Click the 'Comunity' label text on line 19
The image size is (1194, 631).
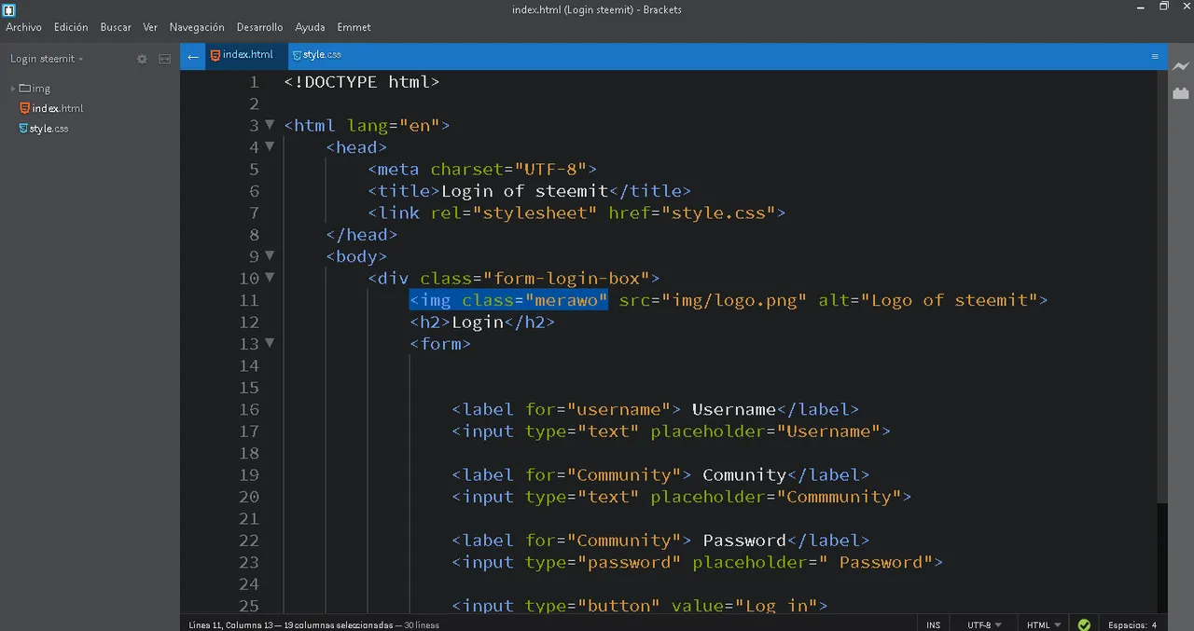(x=744, y=474)
